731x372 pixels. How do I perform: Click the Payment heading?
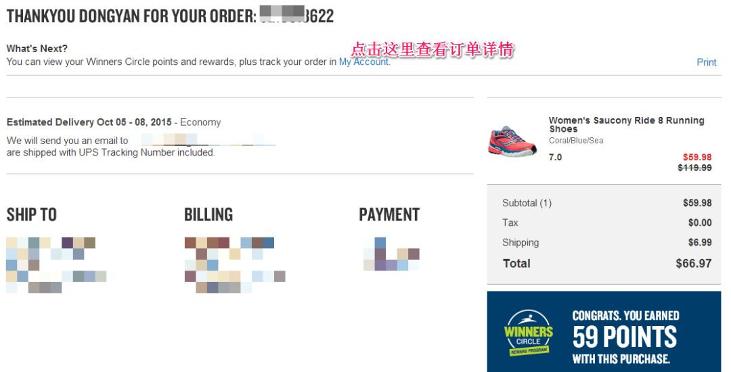point(389,214)
